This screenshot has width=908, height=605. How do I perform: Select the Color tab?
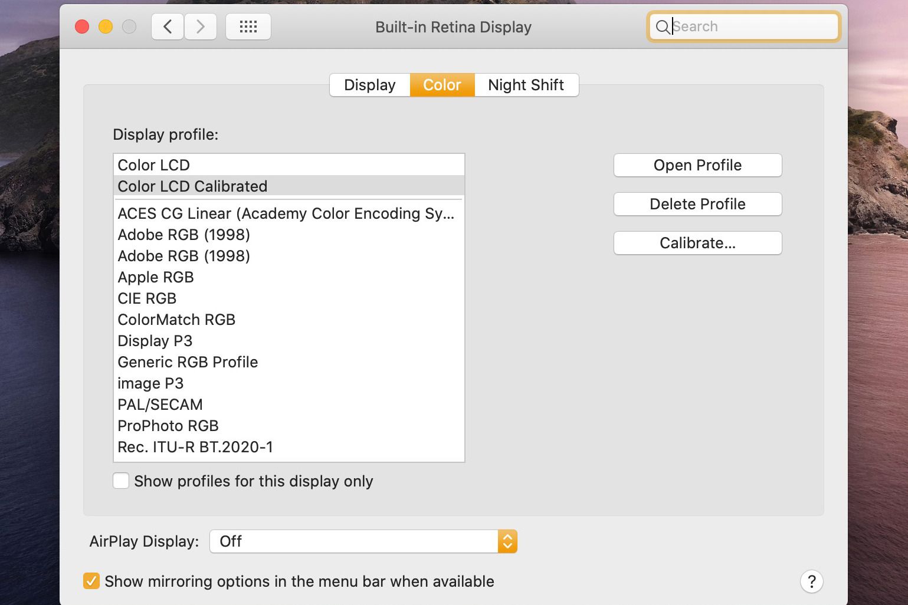442,85
